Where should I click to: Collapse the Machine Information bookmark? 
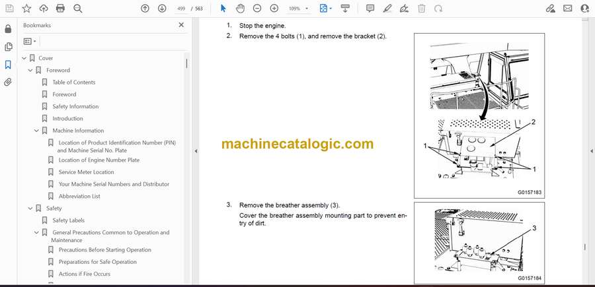point(36,131)
